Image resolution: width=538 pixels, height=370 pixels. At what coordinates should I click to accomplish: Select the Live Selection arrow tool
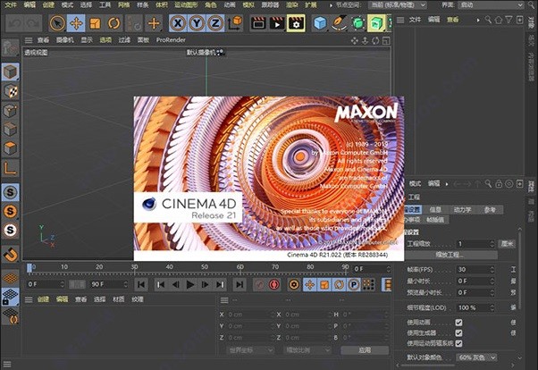57,23
